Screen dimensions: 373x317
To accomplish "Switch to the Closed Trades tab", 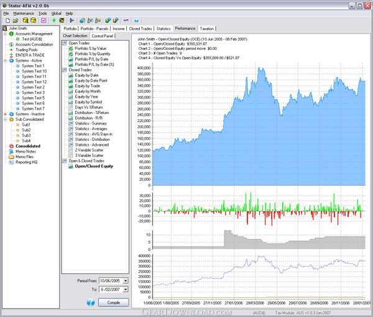I will point(140,29).
